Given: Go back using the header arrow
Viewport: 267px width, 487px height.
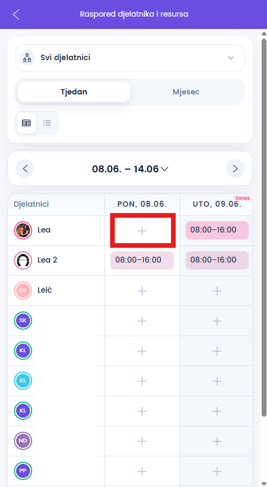Looking at the screenshot, I should pos(16,14).
